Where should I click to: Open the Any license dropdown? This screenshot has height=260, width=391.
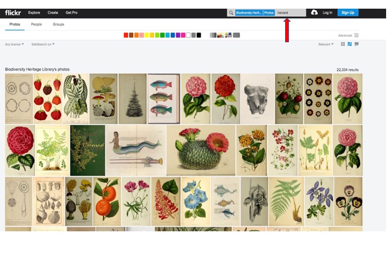click(15, 44)
